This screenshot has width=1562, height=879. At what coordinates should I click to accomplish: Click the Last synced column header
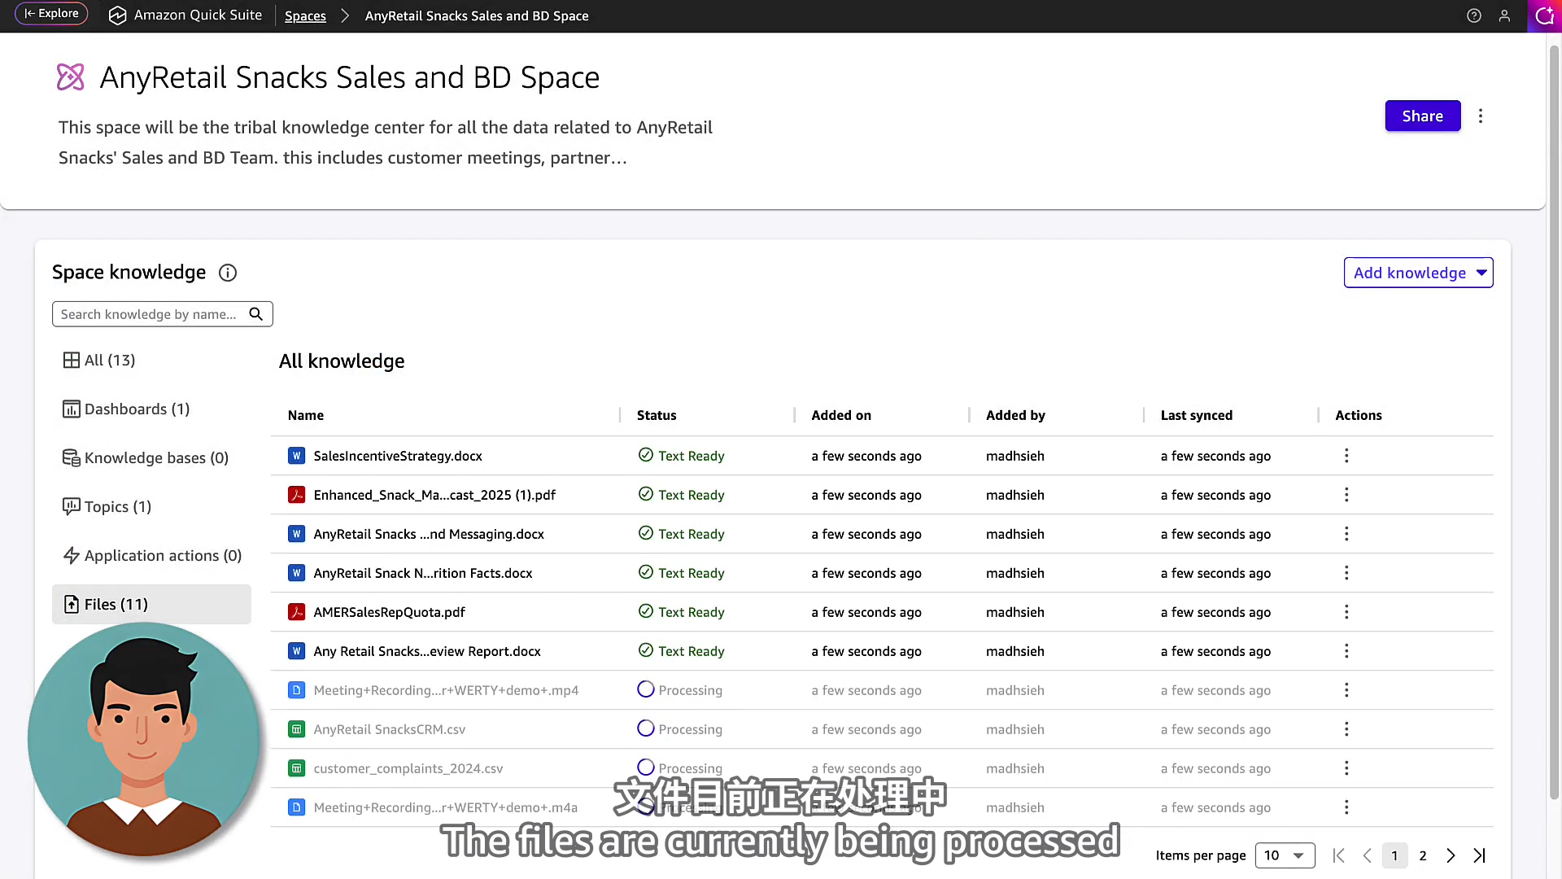click(x=1197, y=415)
